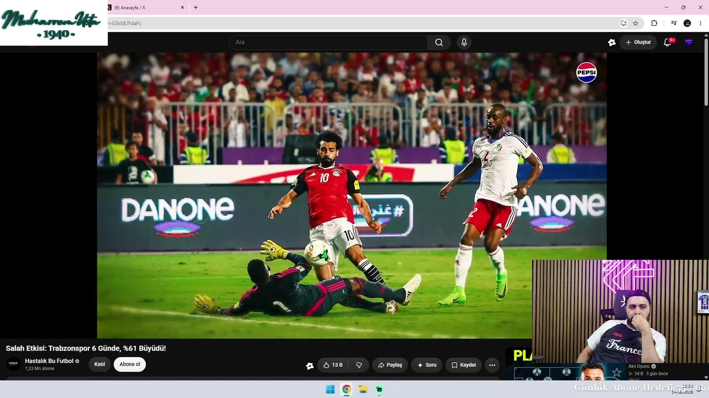Click the YouTube search magnifier button
Viewport: 709px width, 398px height.
coord(439,43)
